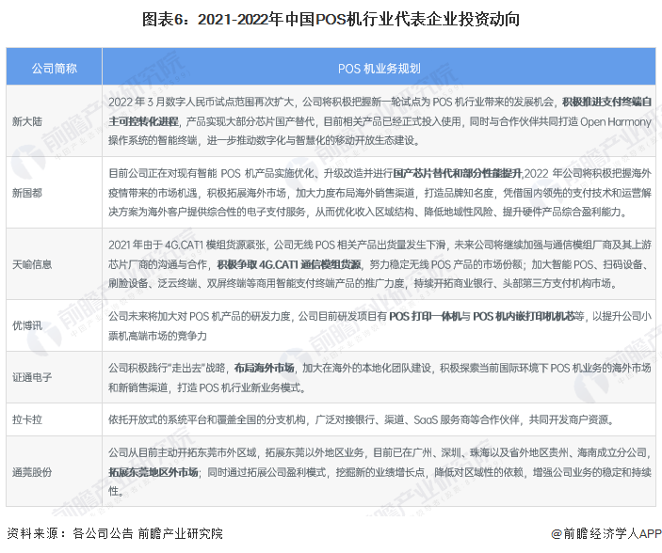662x553 pixels.
Task: Click 新国都's plan text about 国产芯片替代
Action: 379,193
